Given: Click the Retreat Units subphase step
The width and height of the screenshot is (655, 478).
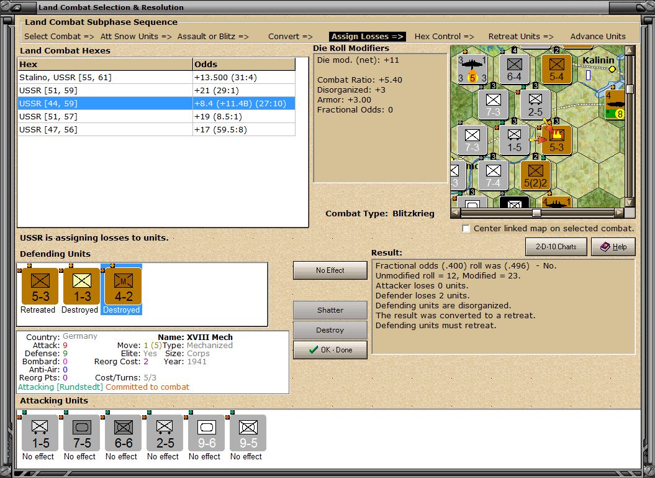Looking at the screenshot, I should (521, 37).
